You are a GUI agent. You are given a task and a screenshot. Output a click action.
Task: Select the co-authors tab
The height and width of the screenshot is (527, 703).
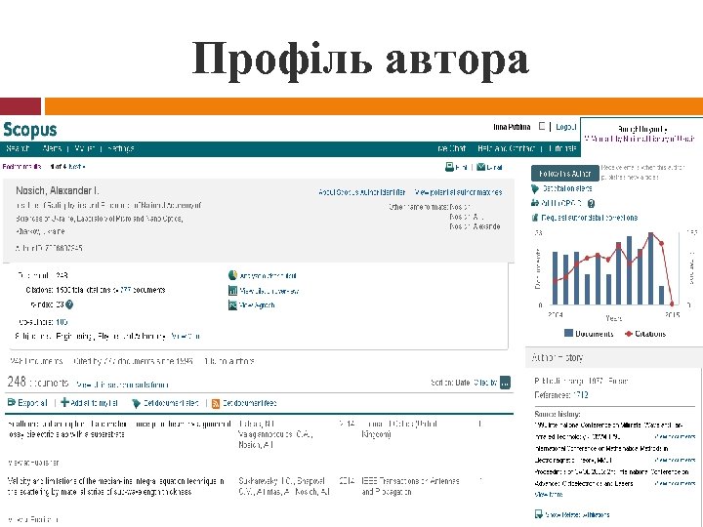point(229,361)
